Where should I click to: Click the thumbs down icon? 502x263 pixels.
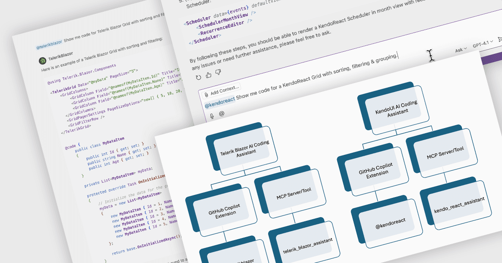218,73
